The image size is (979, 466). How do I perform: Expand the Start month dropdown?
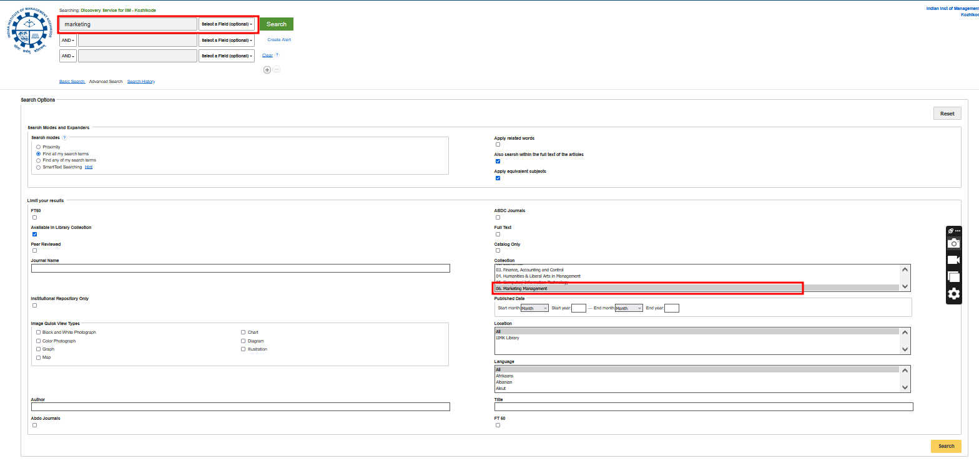(534, 308)
